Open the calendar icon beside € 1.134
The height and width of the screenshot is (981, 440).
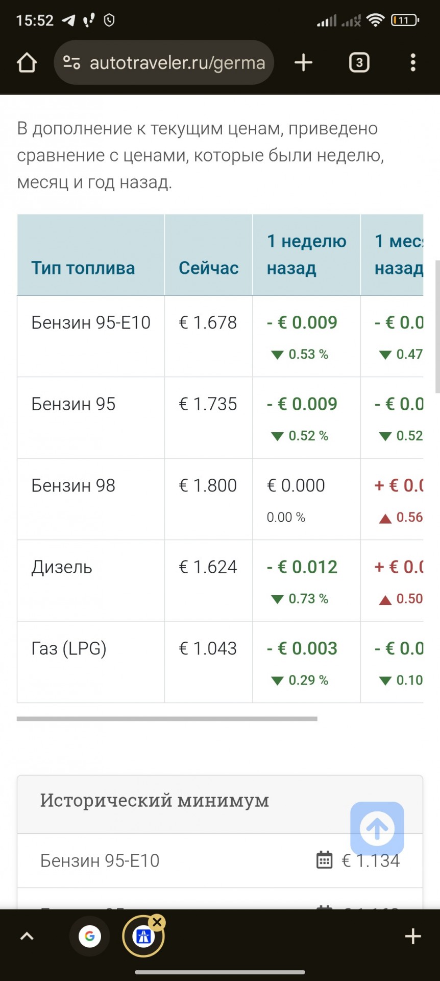pos(325,860)
